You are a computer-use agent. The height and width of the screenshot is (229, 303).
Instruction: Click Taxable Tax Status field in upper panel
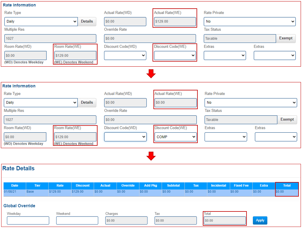click(x=240, y=38)
